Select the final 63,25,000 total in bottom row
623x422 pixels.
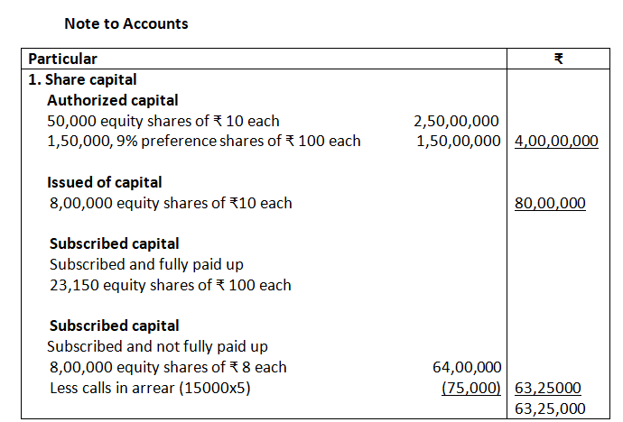pyautogui.click(x=550, y=408)
